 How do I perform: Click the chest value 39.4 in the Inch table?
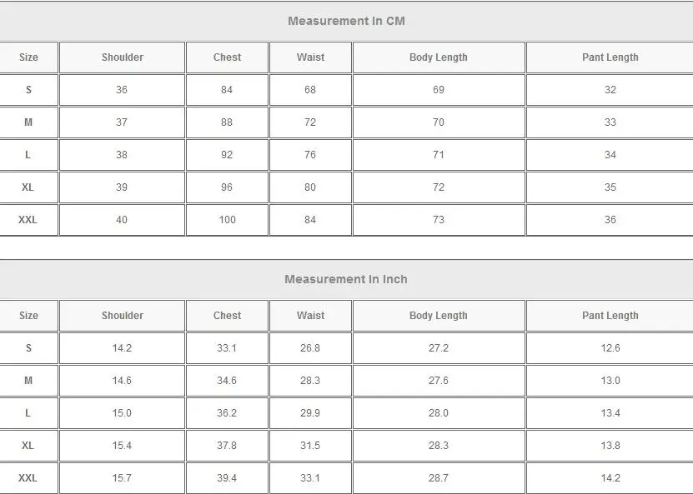[227, 478]
